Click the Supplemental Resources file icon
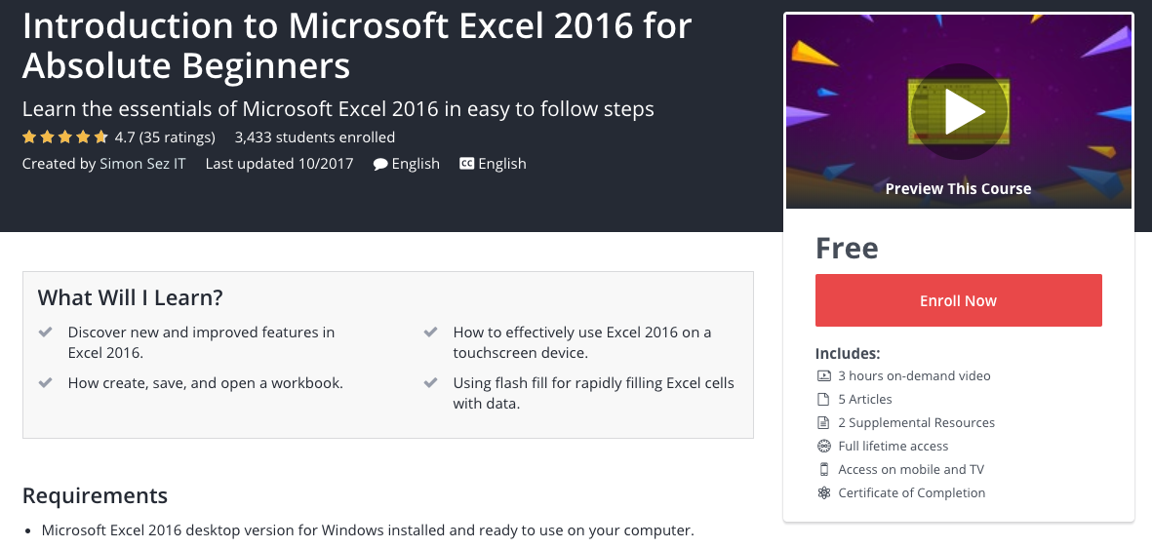The width and height of the screenshot is (1152, 548). click(x=823, y=423)
